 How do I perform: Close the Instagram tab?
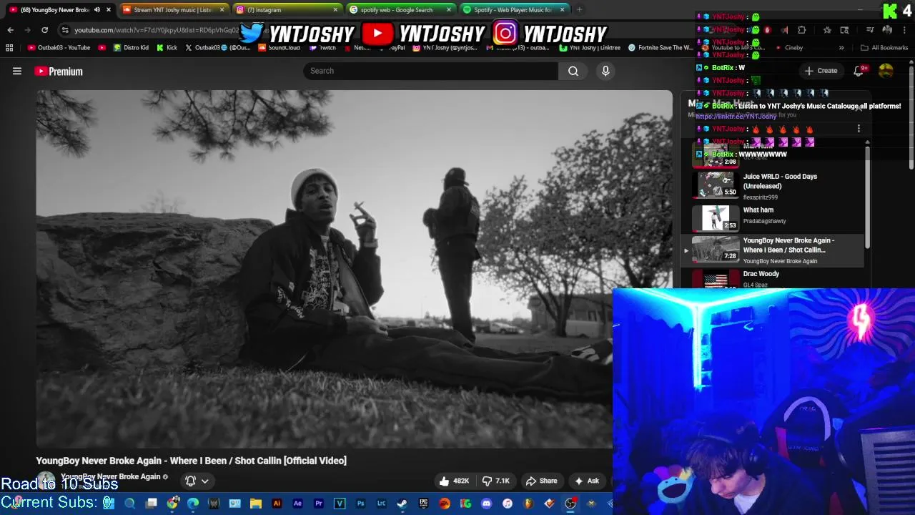335,10
